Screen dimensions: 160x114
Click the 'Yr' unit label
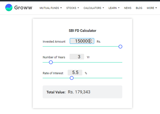(88, 57)
